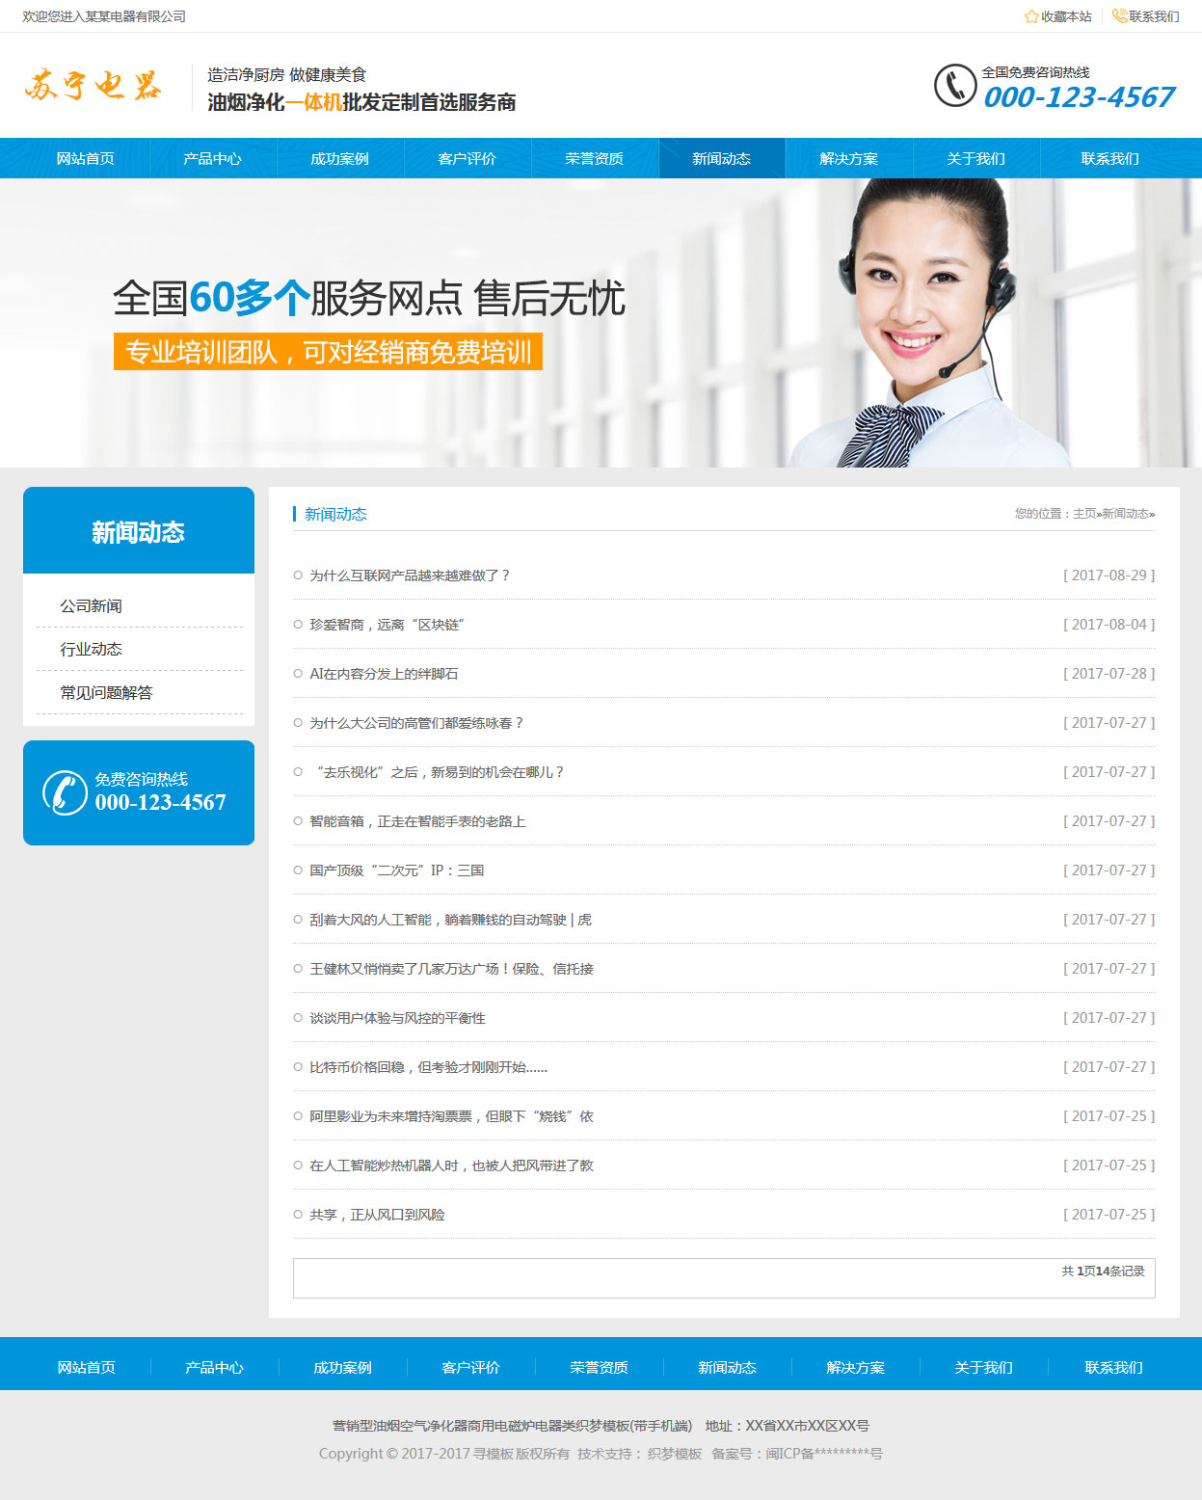Click the star icon beside 收藏本站
1202x1500 pixels.
pyautogui.click(x=1030, y=16)
